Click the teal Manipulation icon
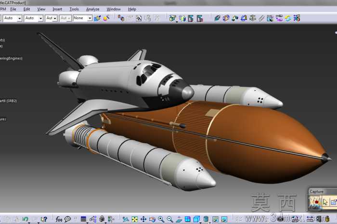The height and width of the screenshot is (224, 337). click(x=217, y=18)
